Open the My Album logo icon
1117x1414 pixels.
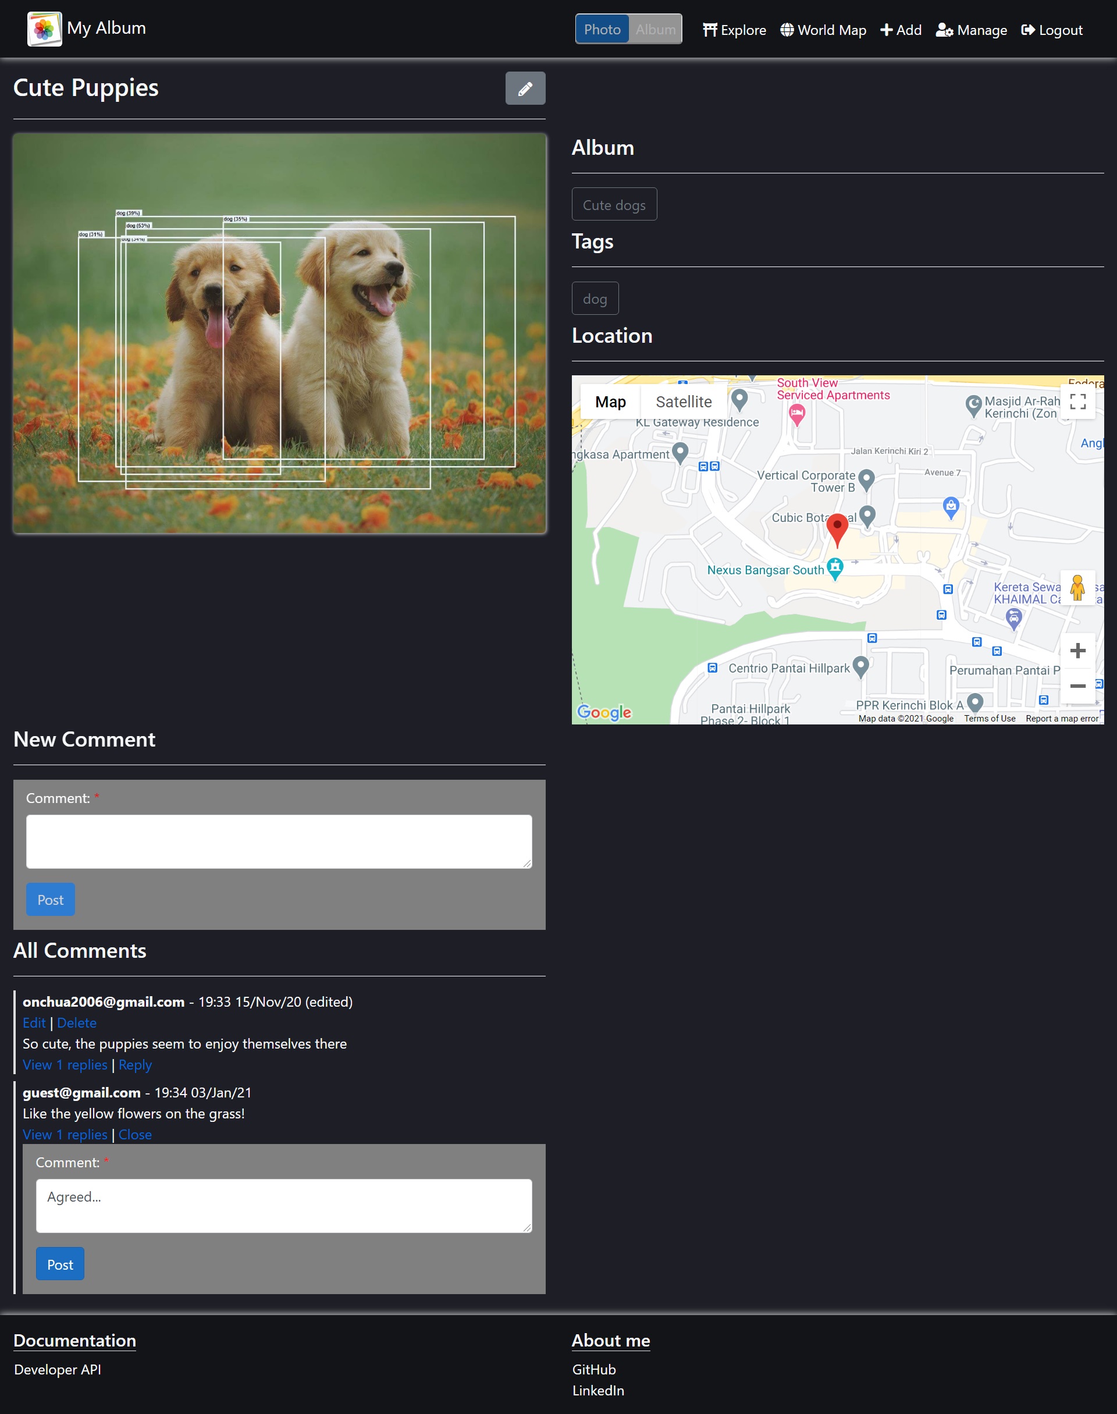coord(44,29)
